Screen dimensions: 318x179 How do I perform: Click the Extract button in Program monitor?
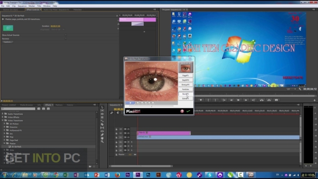[269, 100]
